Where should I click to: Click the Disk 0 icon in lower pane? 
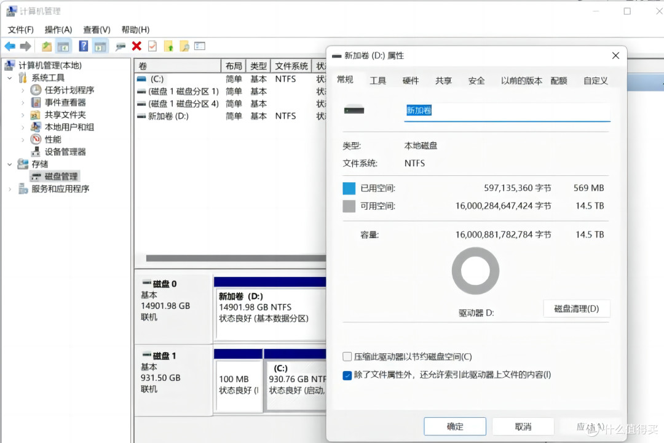coord(146,283)
